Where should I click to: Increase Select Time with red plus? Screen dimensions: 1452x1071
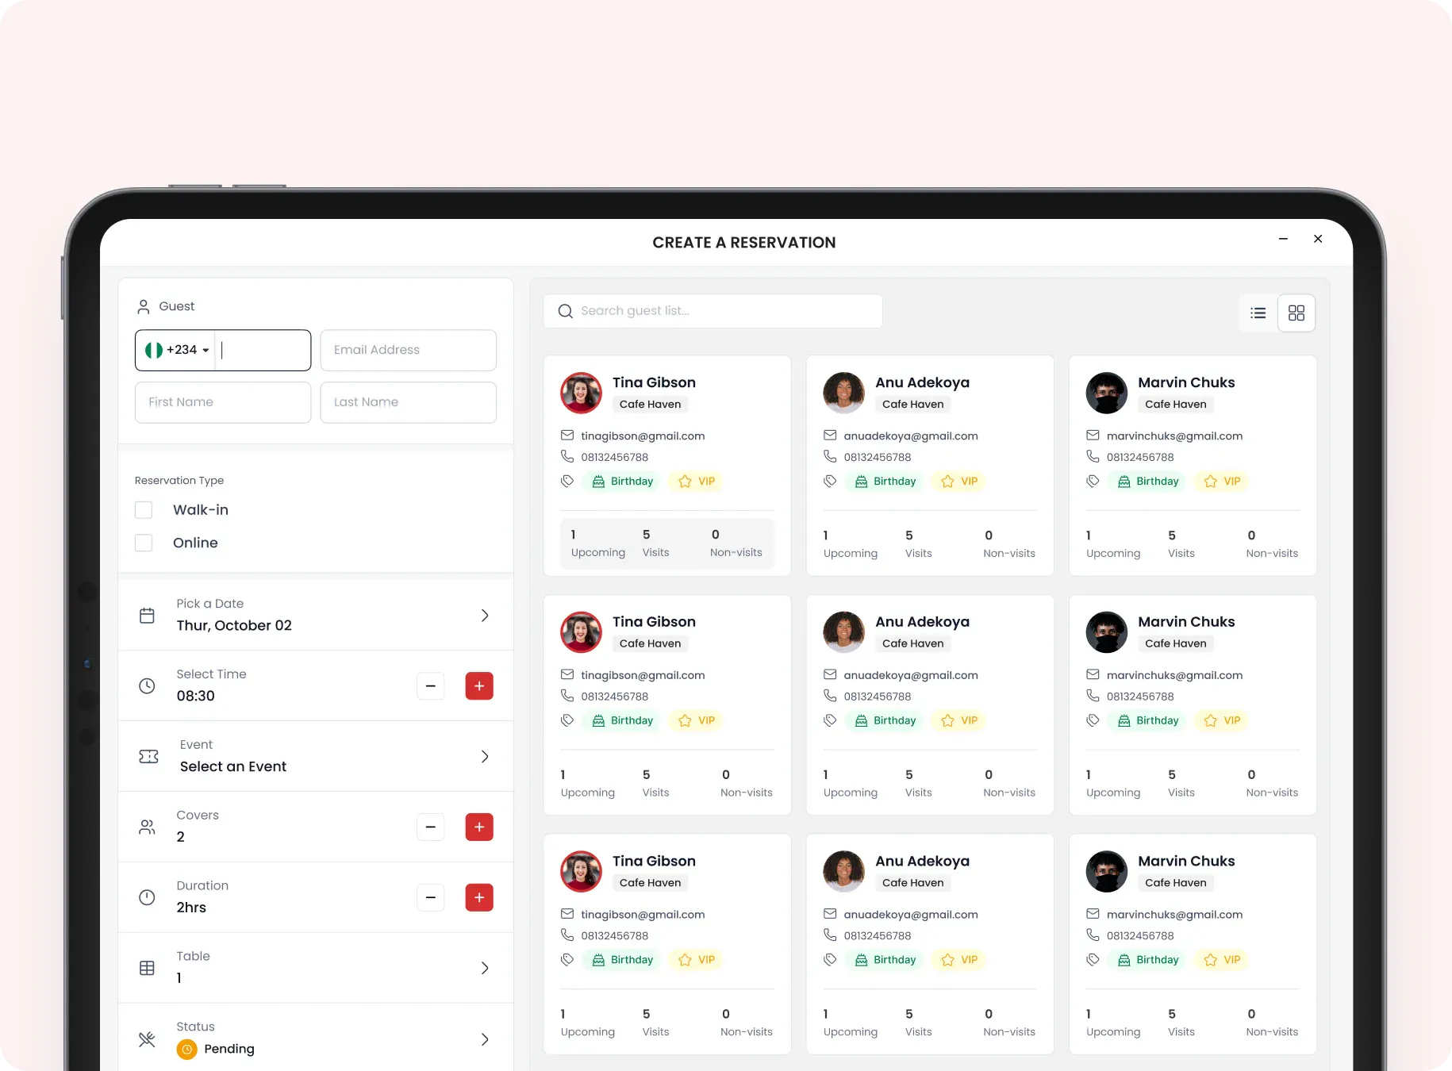[479, 685]
